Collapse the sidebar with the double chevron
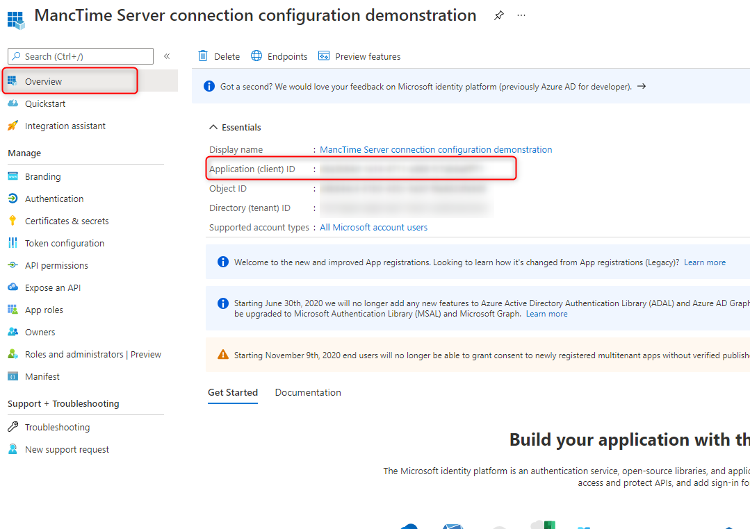This screenshot has width=750, height=529. click(x=167, y=56)
